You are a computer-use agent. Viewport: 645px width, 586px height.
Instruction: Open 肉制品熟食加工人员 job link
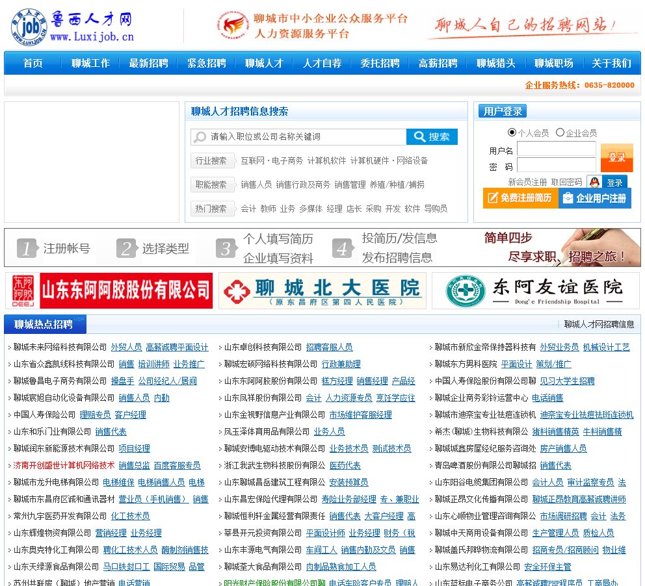point(341,567)
